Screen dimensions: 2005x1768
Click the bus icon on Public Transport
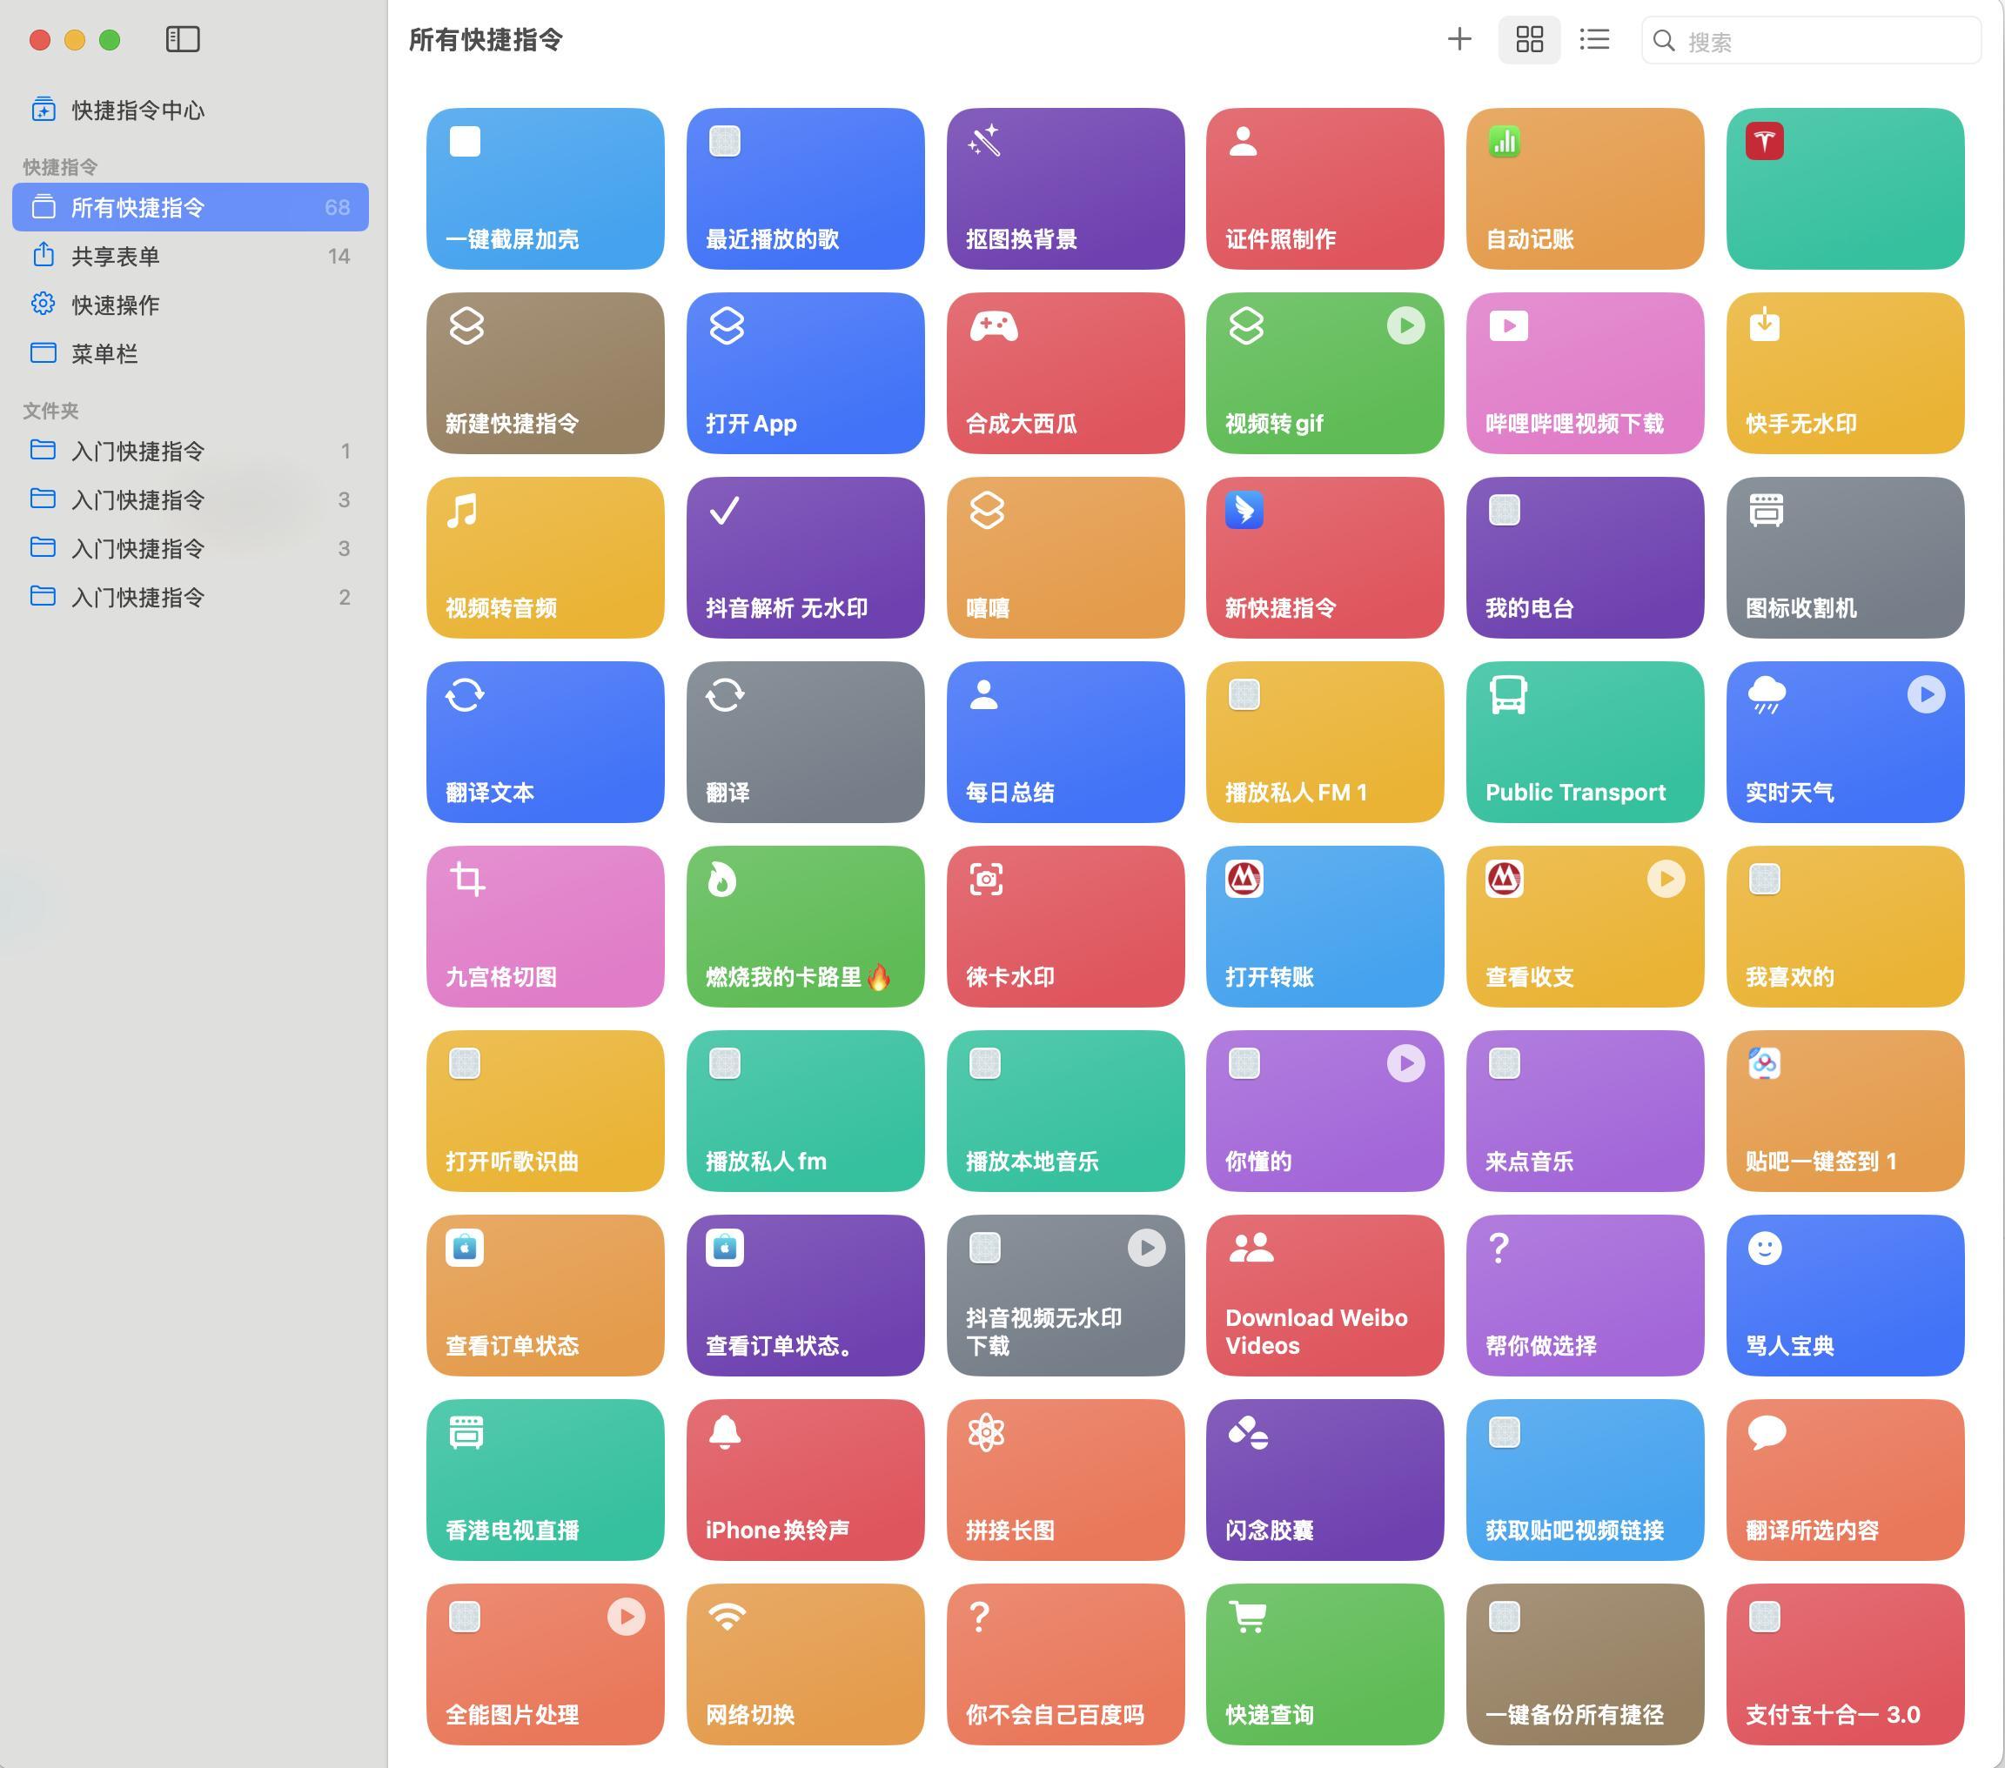(x=1508, y=695)
